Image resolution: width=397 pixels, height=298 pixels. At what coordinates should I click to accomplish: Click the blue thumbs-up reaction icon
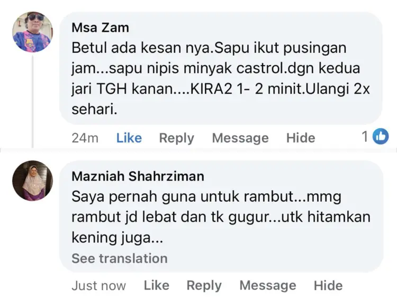[381, 137]
